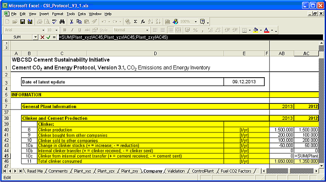Jump to last sheet tab arrow
The width and height of the screenshot is (326, 182).
[21, 171]
